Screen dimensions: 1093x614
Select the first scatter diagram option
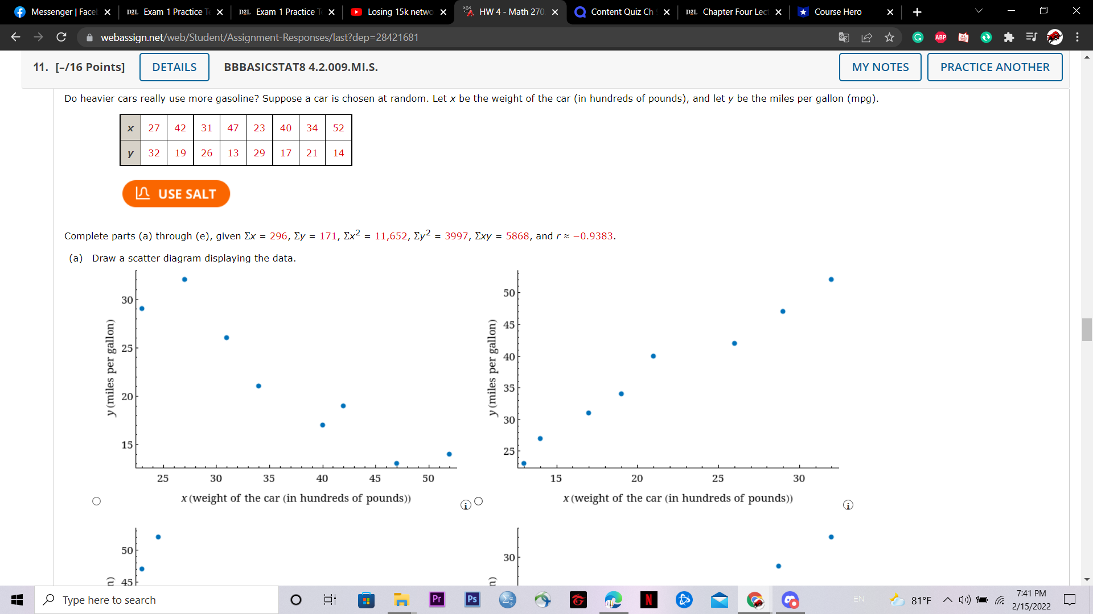pyautogui.click(x=97, y=501)
